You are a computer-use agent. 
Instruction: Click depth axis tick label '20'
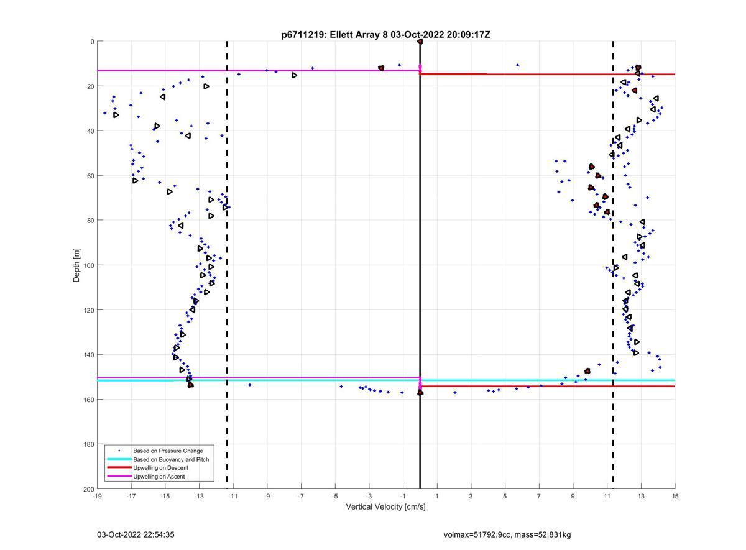(x=90, y=86)
